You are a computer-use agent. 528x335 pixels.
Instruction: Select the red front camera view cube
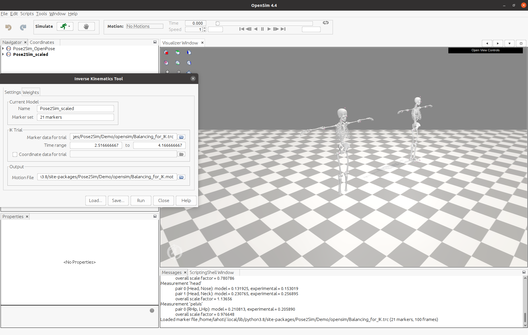click(x=166, y=52)
